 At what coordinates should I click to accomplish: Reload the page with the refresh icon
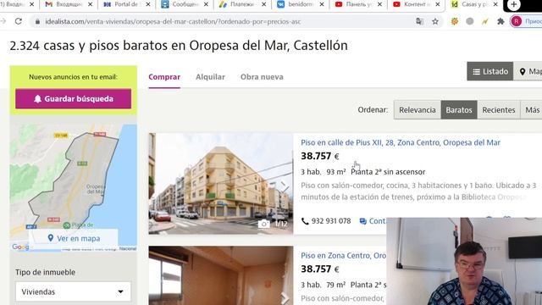pos(19,21)
